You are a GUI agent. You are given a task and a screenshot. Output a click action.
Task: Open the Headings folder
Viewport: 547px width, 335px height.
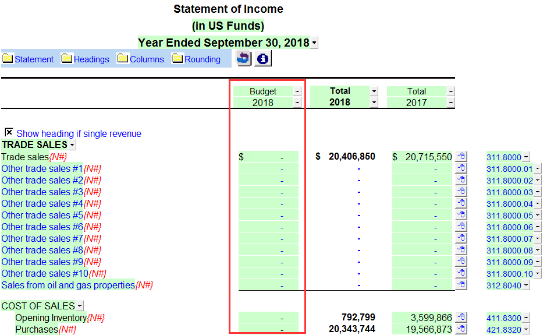(x=86, y=59)
